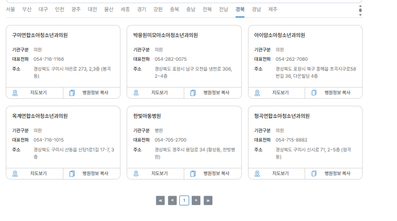Copy hospital info for 옥계연합소아청소년과의원
Viewport: 397px width, 221px height.
click(91, 174)
